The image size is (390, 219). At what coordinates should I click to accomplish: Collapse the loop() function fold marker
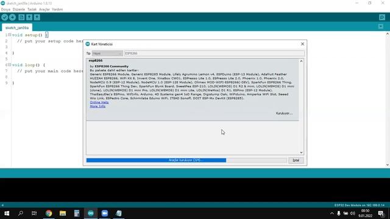[10, 65]
